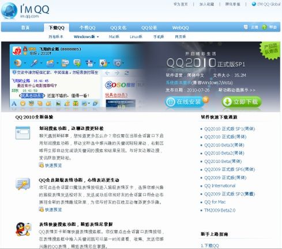Expand the arrow next to the file transfer icon
This screenshot has height=249, width=282.
[57, 63]
